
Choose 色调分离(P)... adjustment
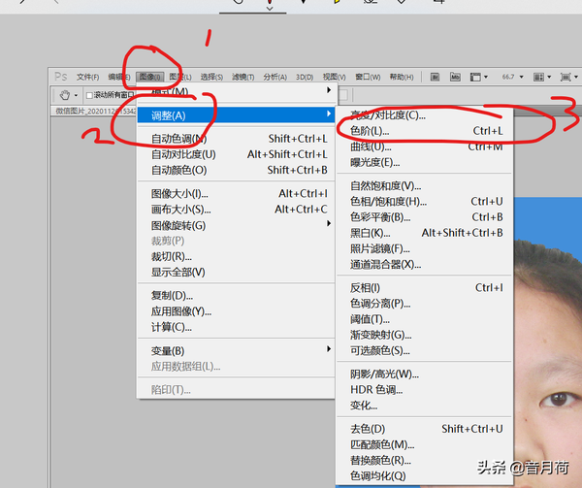pos(425,304)
